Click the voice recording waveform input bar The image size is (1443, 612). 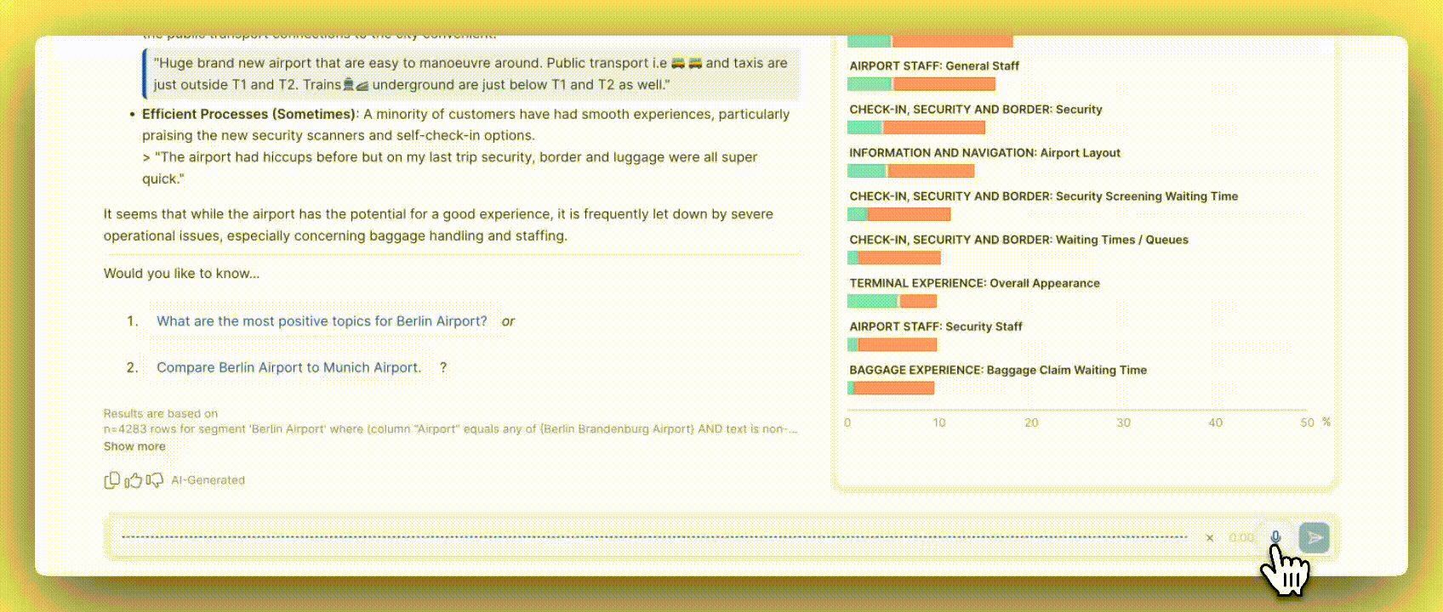pyautogui.click(x=653, y=537)
